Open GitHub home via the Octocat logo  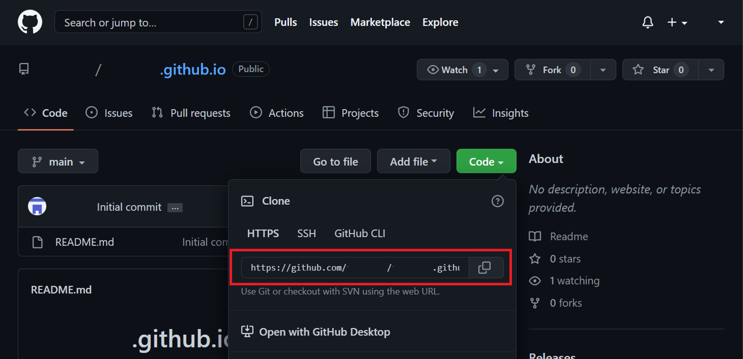pos(29,22)
